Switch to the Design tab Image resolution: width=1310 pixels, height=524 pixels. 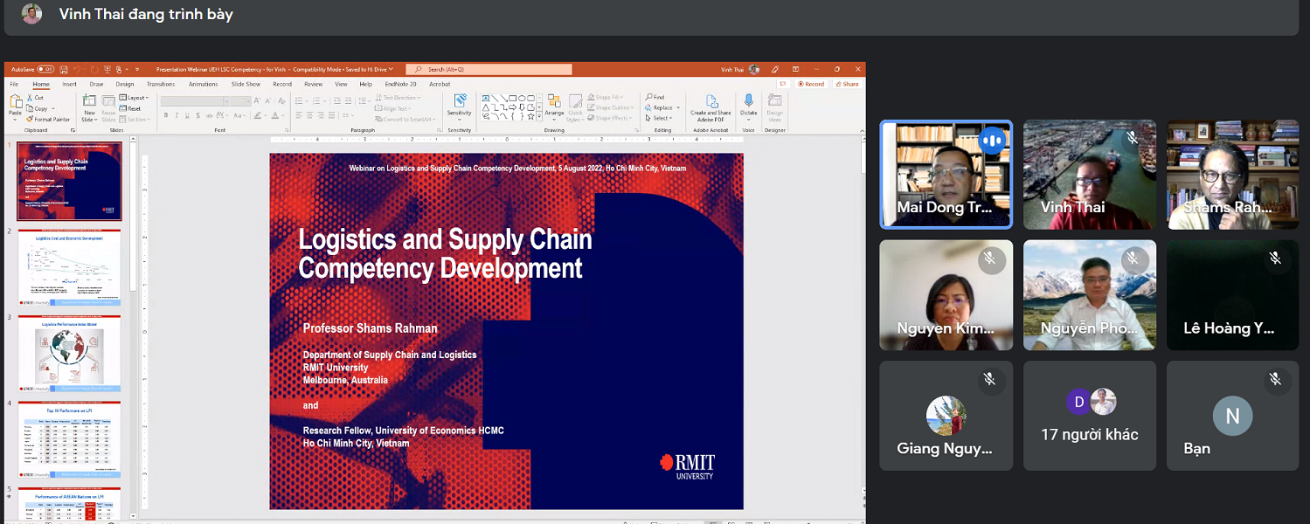125,84
